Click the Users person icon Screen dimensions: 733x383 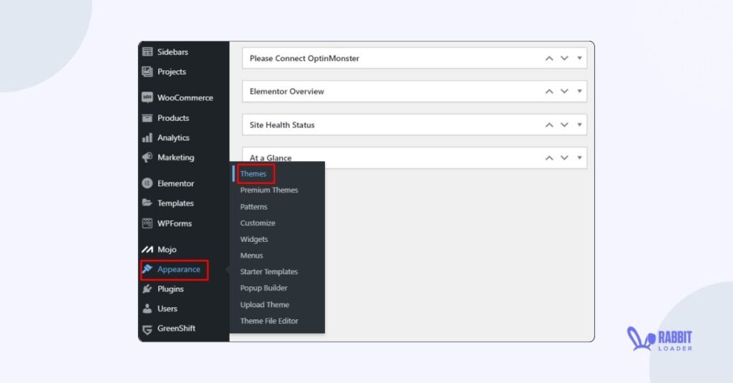pyautogui.click(x=147, y=309)
